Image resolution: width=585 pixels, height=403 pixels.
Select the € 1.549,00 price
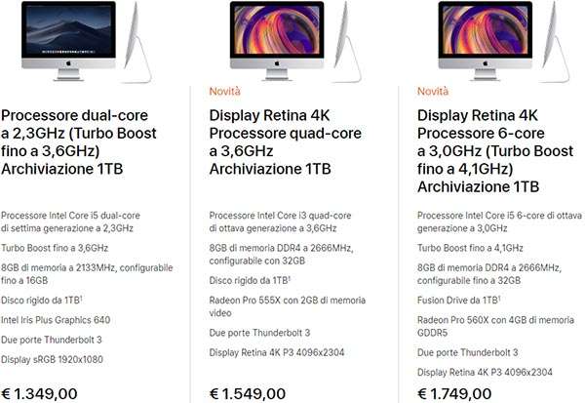248,393
